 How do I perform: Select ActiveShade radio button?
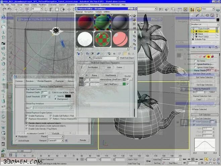(16, 141)
